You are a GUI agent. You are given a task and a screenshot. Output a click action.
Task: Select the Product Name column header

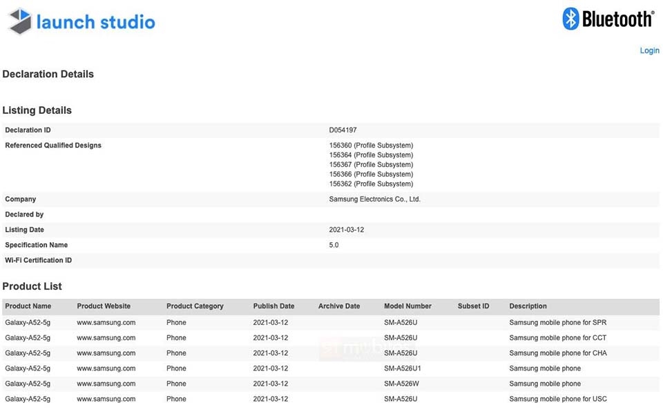click(28, 306)
